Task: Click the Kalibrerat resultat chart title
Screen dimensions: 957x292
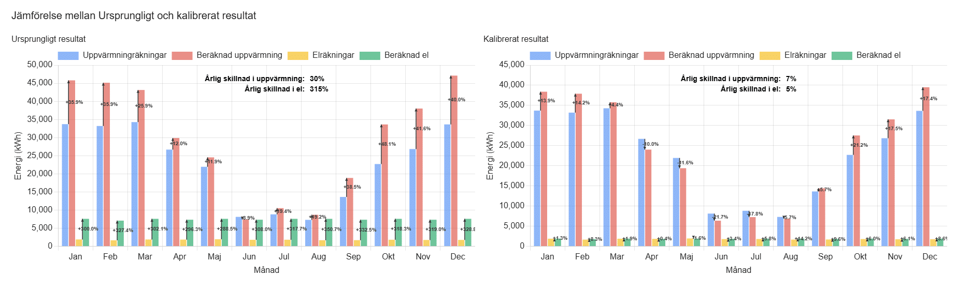Action: [516, 39]
